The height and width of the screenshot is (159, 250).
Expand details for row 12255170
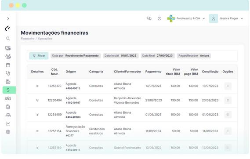click(x=37, y=86)
